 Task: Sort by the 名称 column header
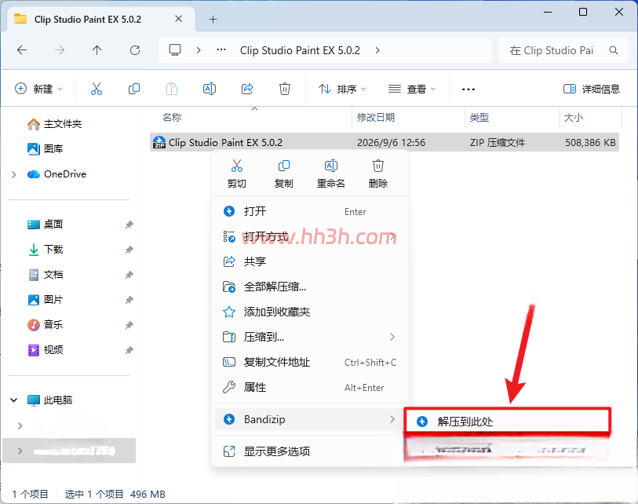171,118
